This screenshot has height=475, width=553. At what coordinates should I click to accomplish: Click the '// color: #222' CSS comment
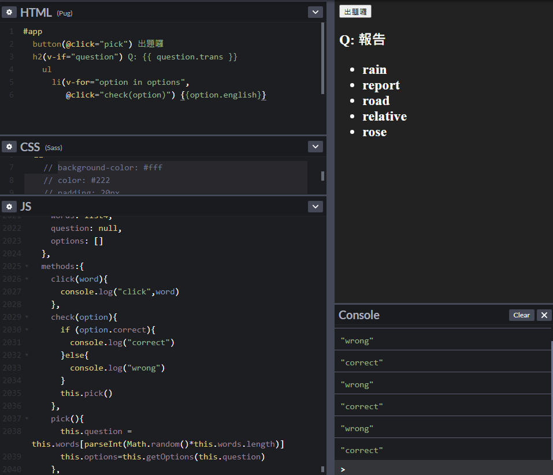click(76, 181)
